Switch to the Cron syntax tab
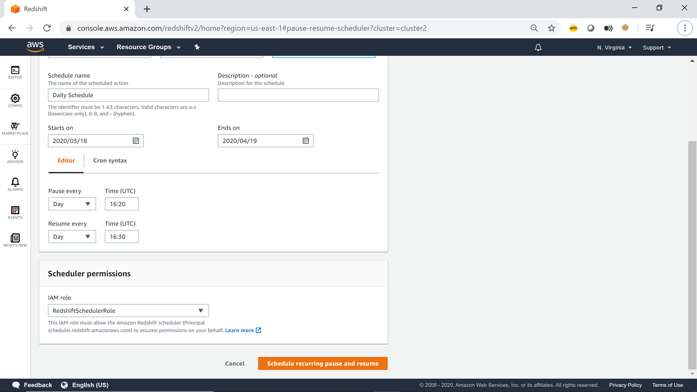697x392 pixels. tap(110, 161)
